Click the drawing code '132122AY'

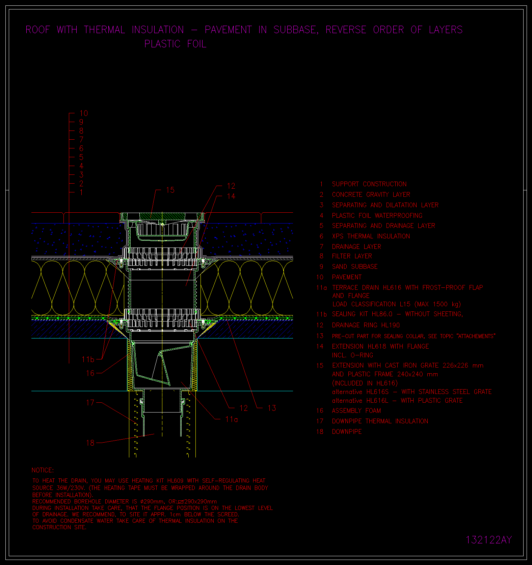(x=489, y=540)
